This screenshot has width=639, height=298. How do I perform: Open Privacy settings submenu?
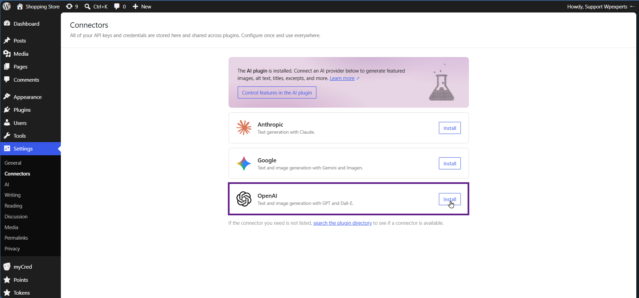pos(12,248)
